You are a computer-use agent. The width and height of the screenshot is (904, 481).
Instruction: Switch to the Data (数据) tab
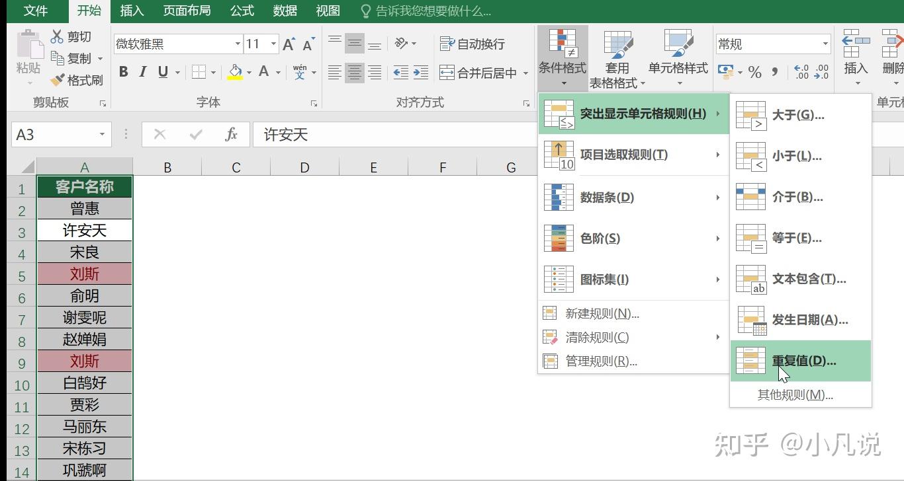pyautogui.click(x=285, y=11)
